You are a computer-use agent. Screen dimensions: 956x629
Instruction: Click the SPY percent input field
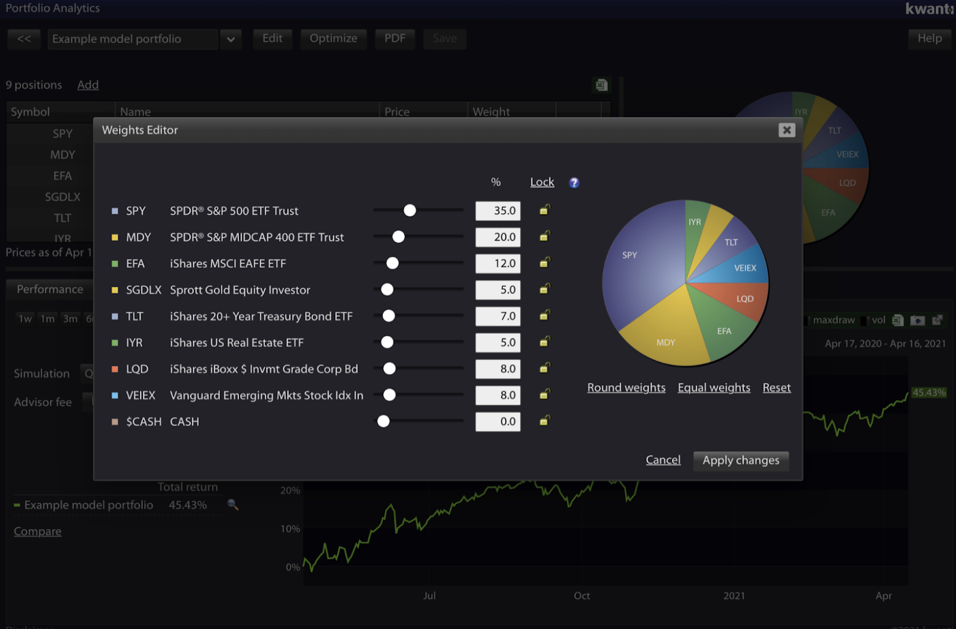(498, 210)
